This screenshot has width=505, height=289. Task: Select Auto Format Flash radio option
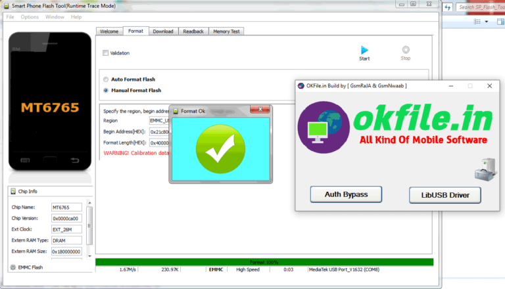pos(106,79)
